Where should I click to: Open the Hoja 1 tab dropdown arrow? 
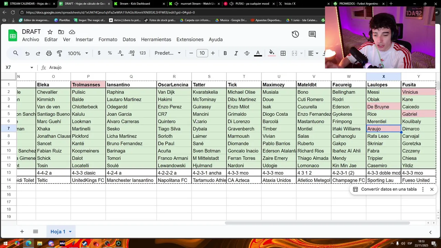(x=70, y=232)
